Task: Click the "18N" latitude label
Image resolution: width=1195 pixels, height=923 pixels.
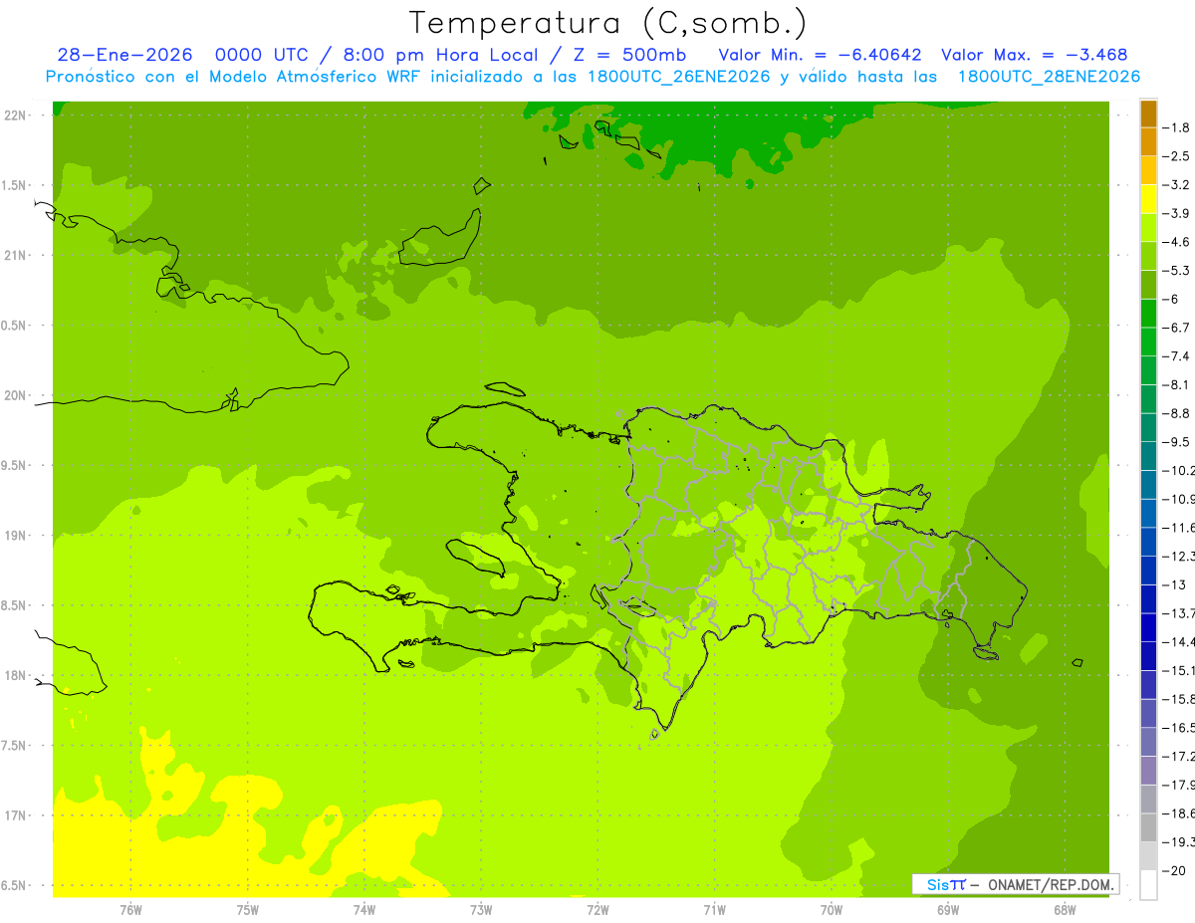Action: [x=17, y=675]
